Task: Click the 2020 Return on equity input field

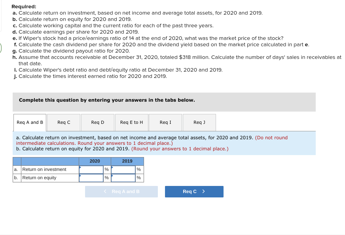Action: coord(91,178)
